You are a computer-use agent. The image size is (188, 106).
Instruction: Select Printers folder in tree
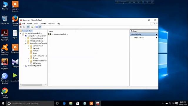pos(36,51)
